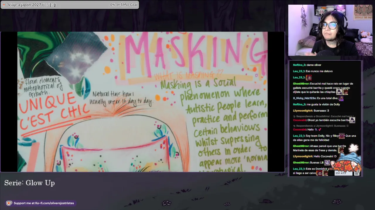Click the emote after X_Vicky_Hdz123x's total diva message
The image size is (375, 210).
(341, 98)
